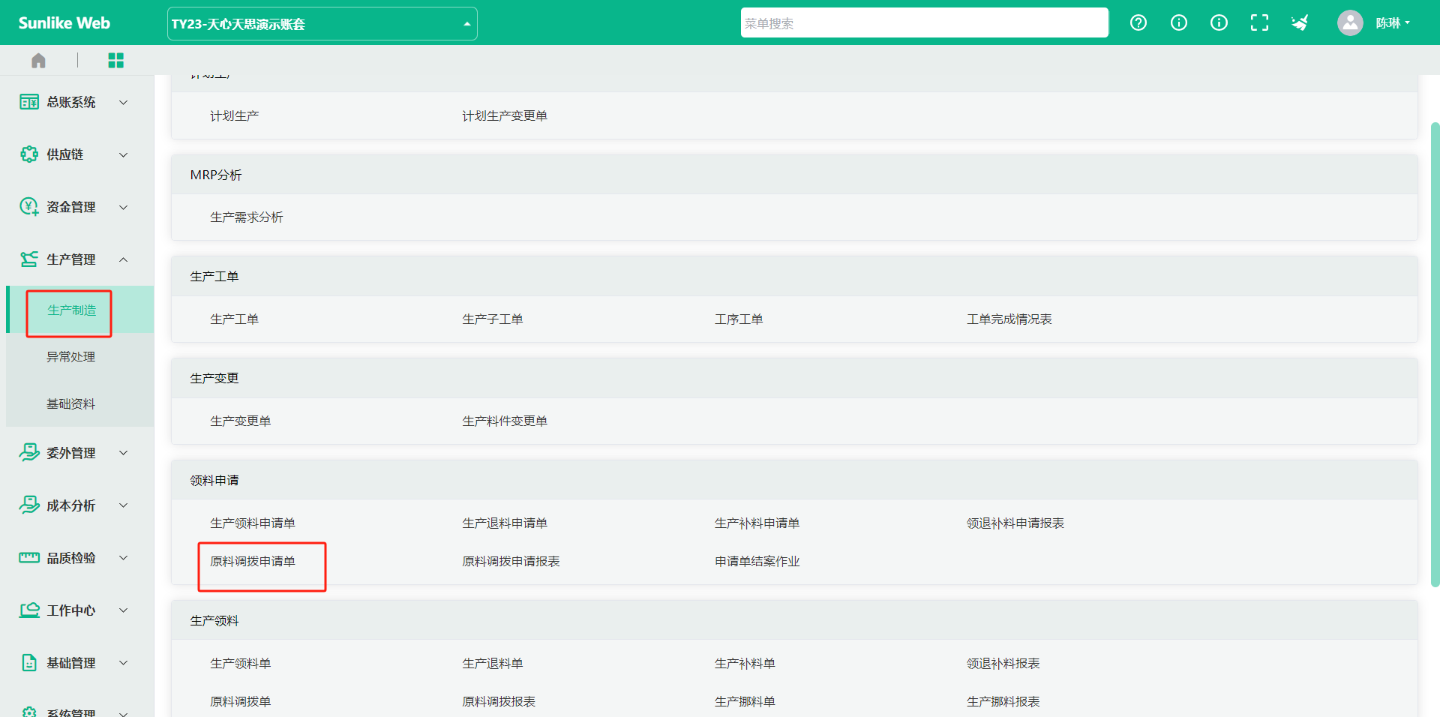Viewport: 1440px width, 717px height.
Task: Open 原料调拨单 link
Action: pyautogui.click(x=241, y=702)
